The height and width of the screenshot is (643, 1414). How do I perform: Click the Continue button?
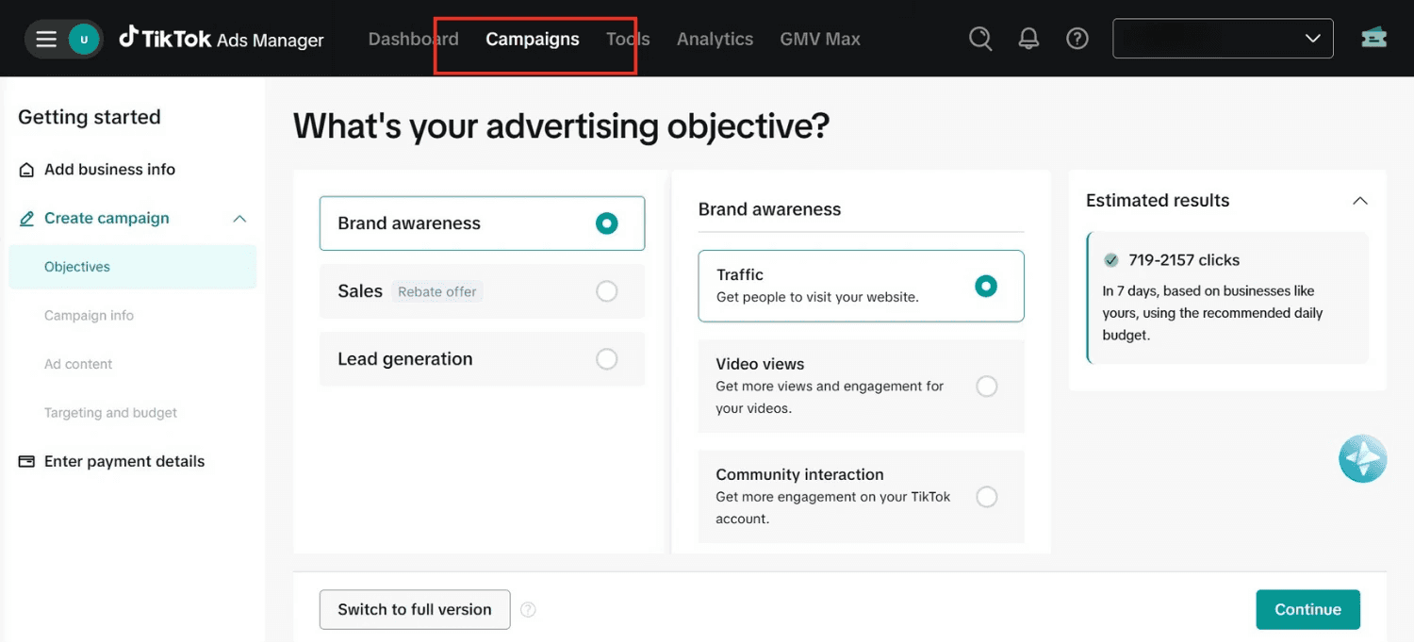coord(1307,610)
